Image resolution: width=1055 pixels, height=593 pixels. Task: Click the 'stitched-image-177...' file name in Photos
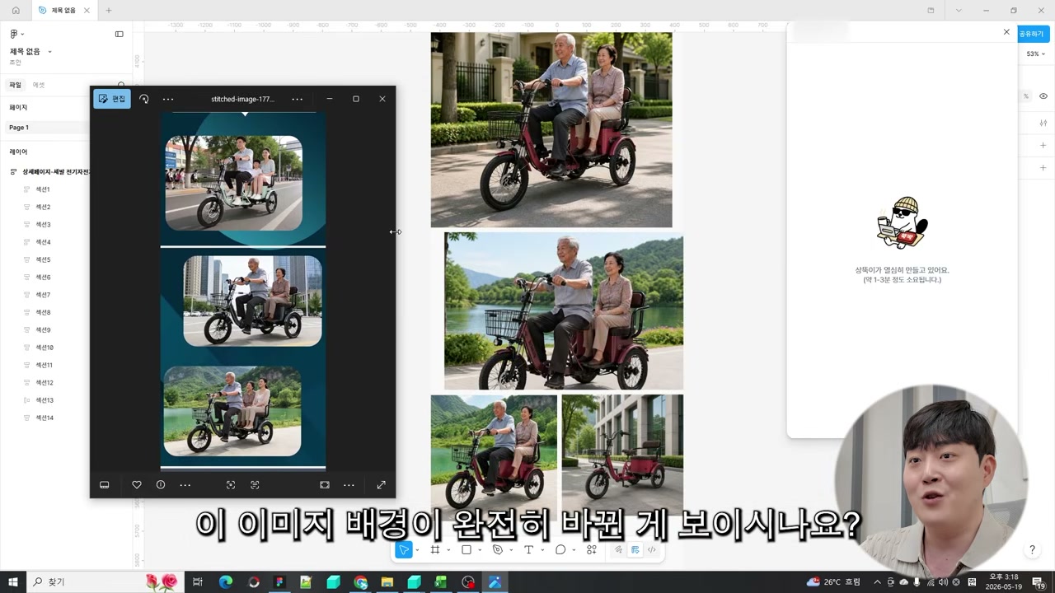pos(242,99)
